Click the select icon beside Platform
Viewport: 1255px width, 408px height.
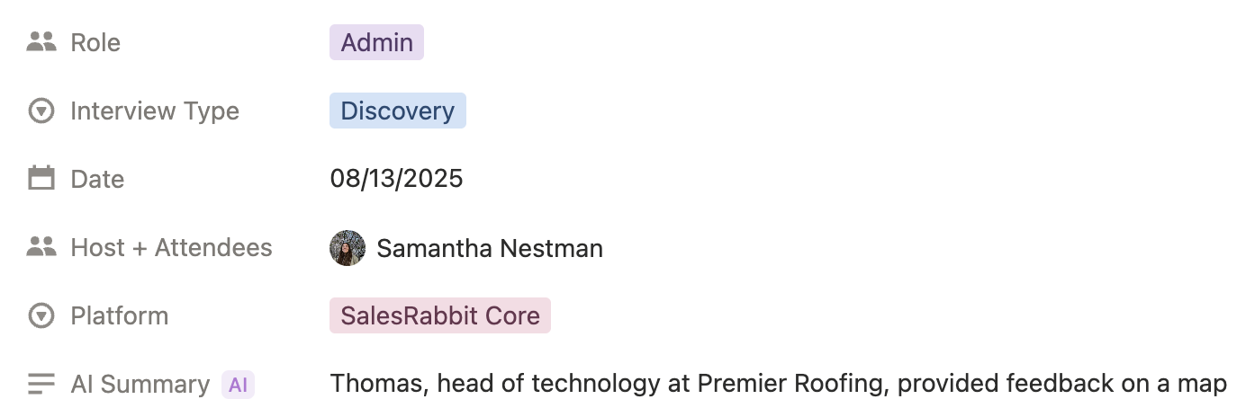click(41, 315)
